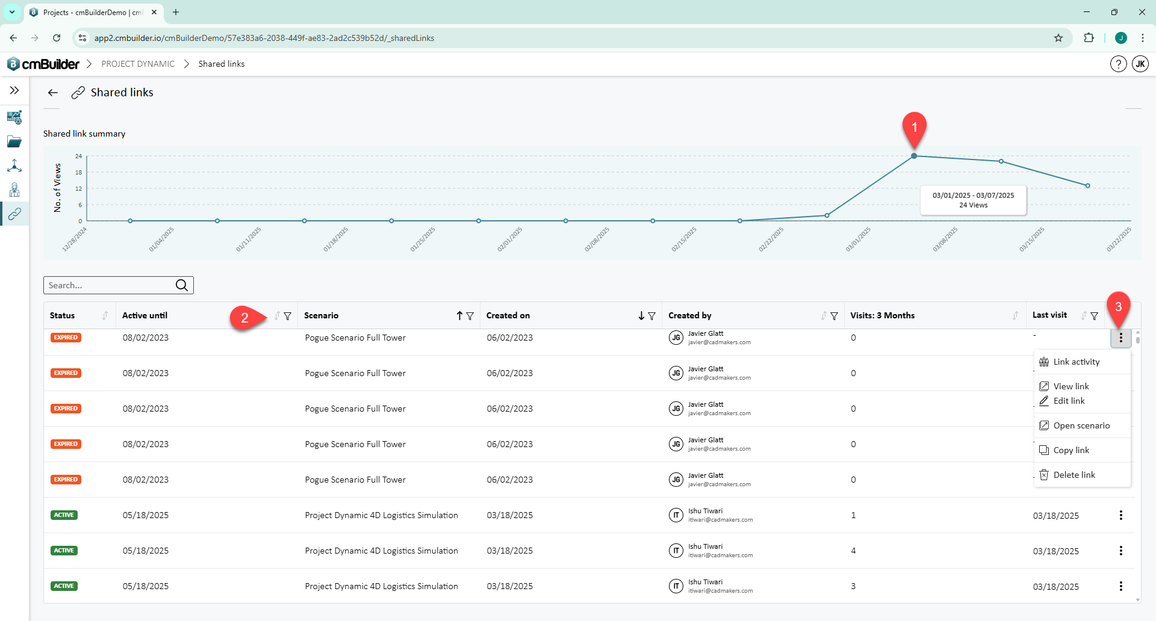1156x621 pixels.
Task: Click Shared links breadcrumb
Action: (222, 64)
